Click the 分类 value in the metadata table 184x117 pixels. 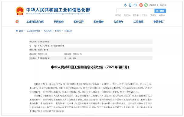tap(74, 58)
